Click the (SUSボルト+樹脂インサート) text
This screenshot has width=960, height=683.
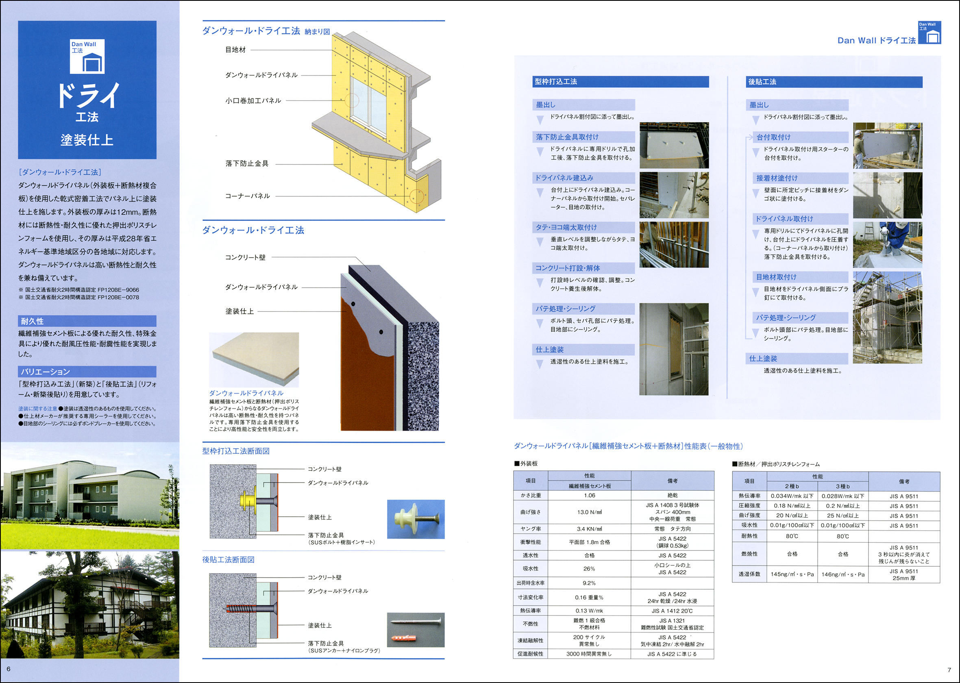tap(342, 542)
